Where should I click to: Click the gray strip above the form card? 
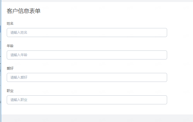click(x=97, y=1)
